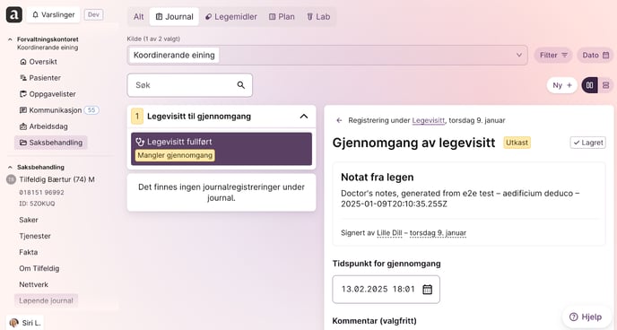The width and height of the screenshot is (617, 330).
Task: Click the Lagret saved indicator
Action: [588, 143]
